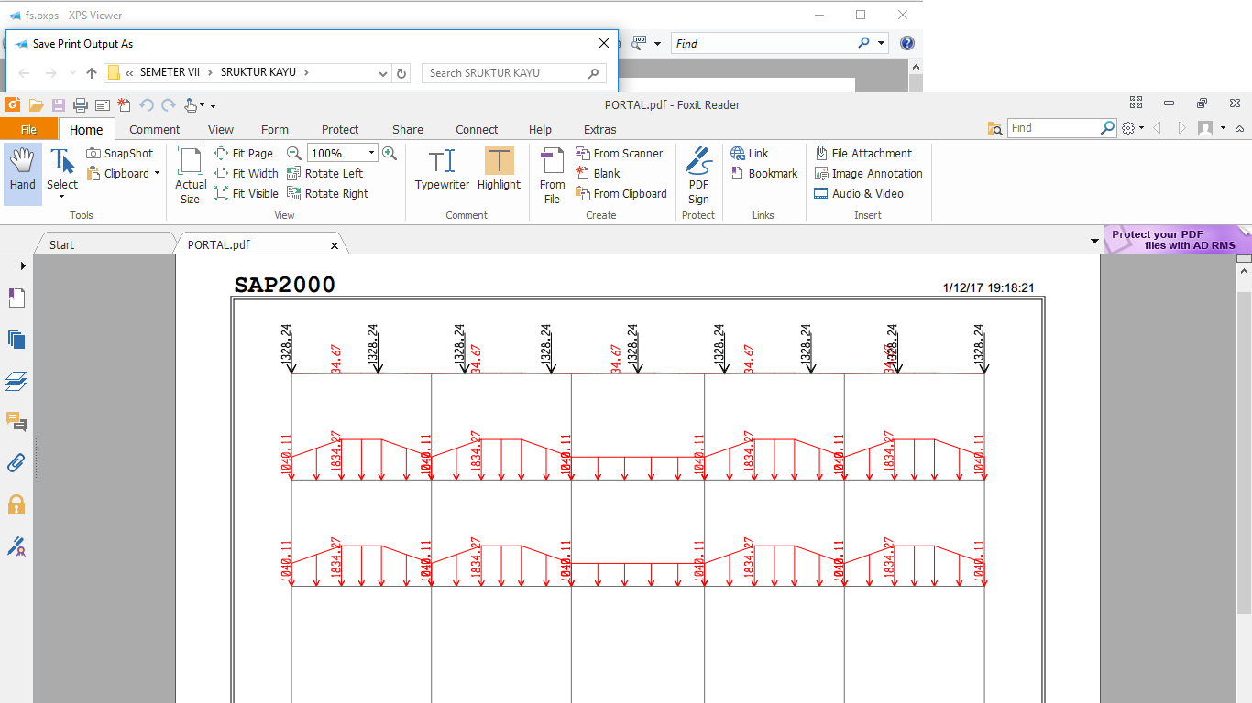Click the Redo arrow in quick access toolbar
1252x703 pixels.
tap(169, 105)
